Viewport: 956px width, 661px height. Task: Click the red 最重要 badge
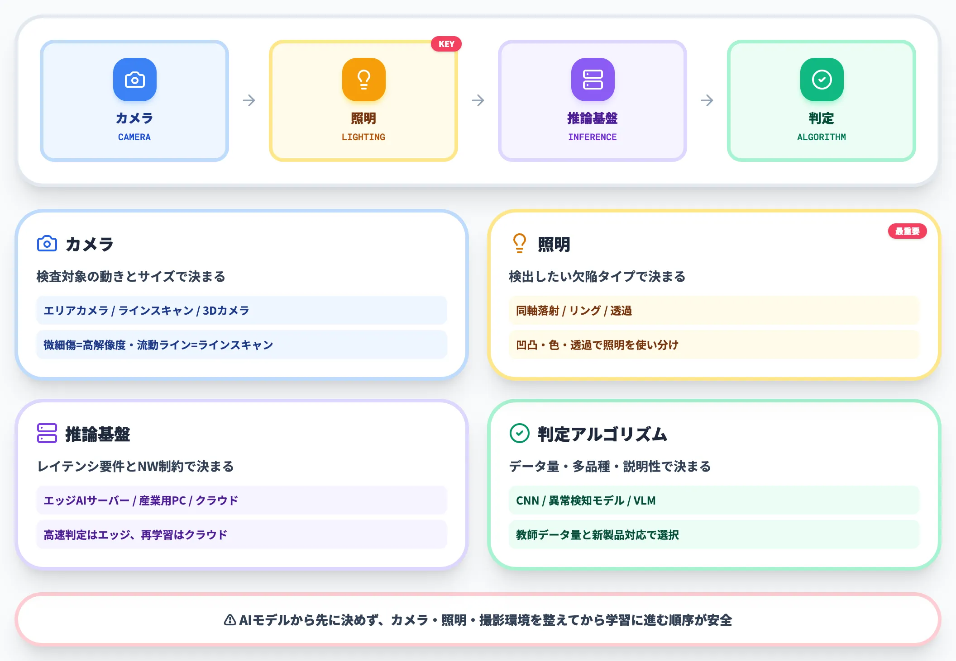click(907, 231)
